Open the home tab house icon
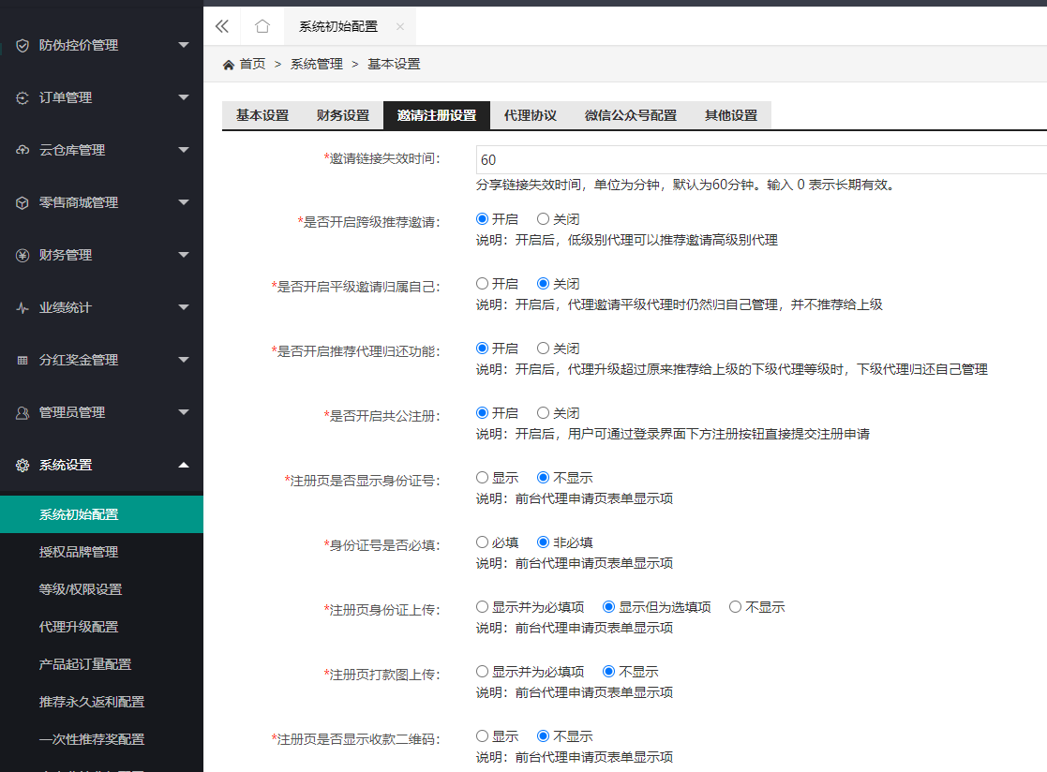 click(x=262, y=26)
